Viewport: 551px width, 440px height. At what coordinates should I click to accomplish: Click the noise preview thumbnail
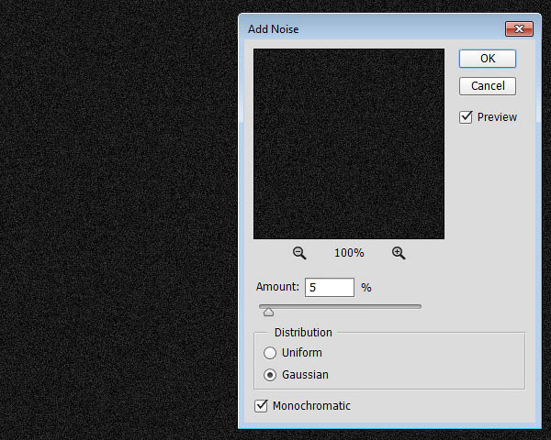point(349,144)
